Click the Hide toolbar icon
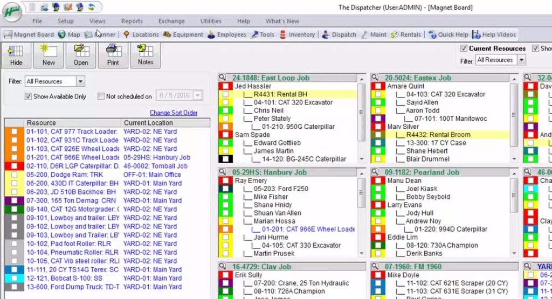 [x=16, y=55]
